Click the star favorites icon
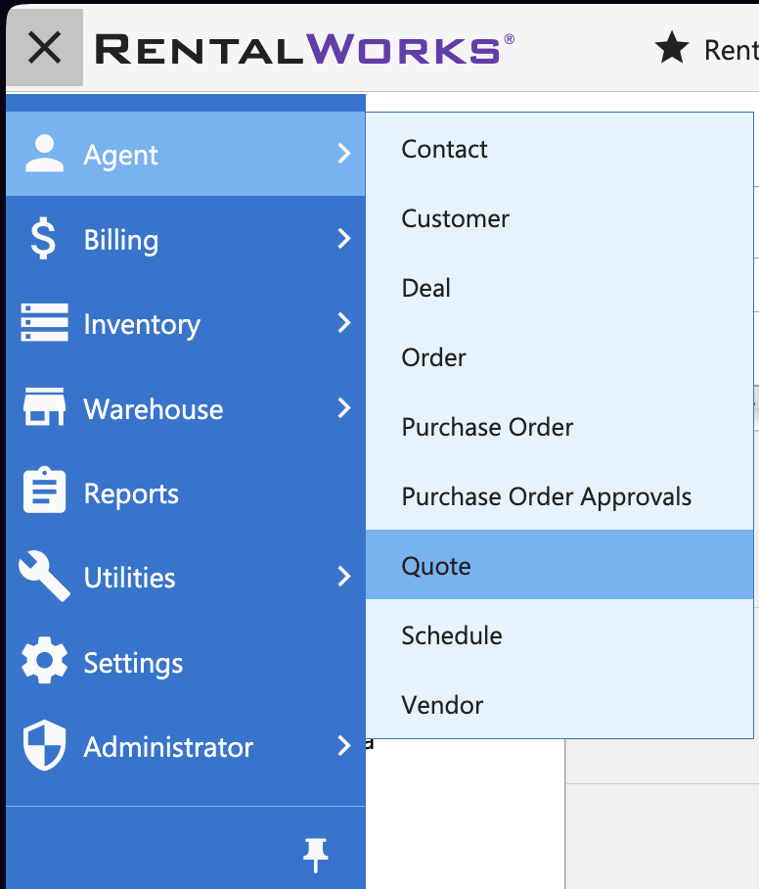This screenshot has height=889, width=759. tap(672, 48)
